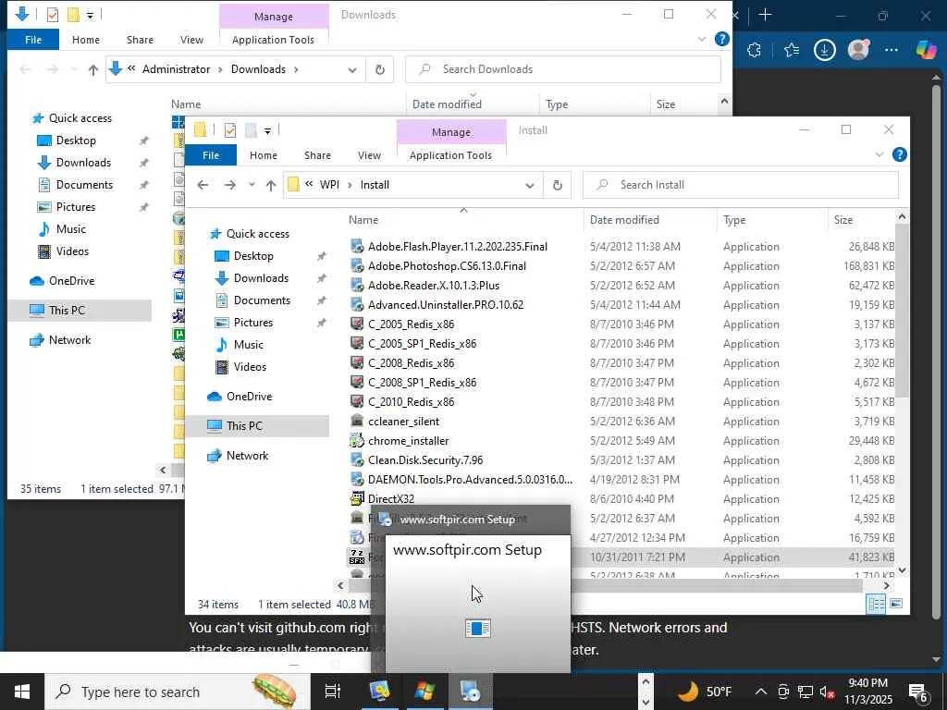
Task: Click down arrow on Install vertical scrollbar
Action: click(x=902, y=569)
